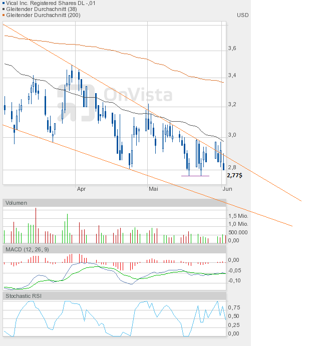Click the USD currency label
This screenshot has width=321, height=346.
pos(242,15)
